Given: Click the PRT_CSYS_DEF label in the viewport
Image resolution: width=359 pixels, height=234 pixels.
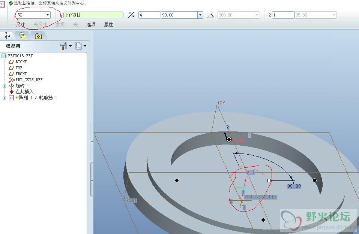Looking at the screenshot, I should coord(261,197).
